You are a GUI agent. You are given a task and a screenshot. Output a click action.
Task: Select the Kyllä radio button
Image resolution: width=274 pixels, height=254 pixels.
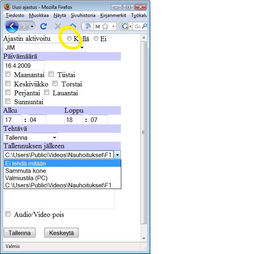(x=69, y=38)
